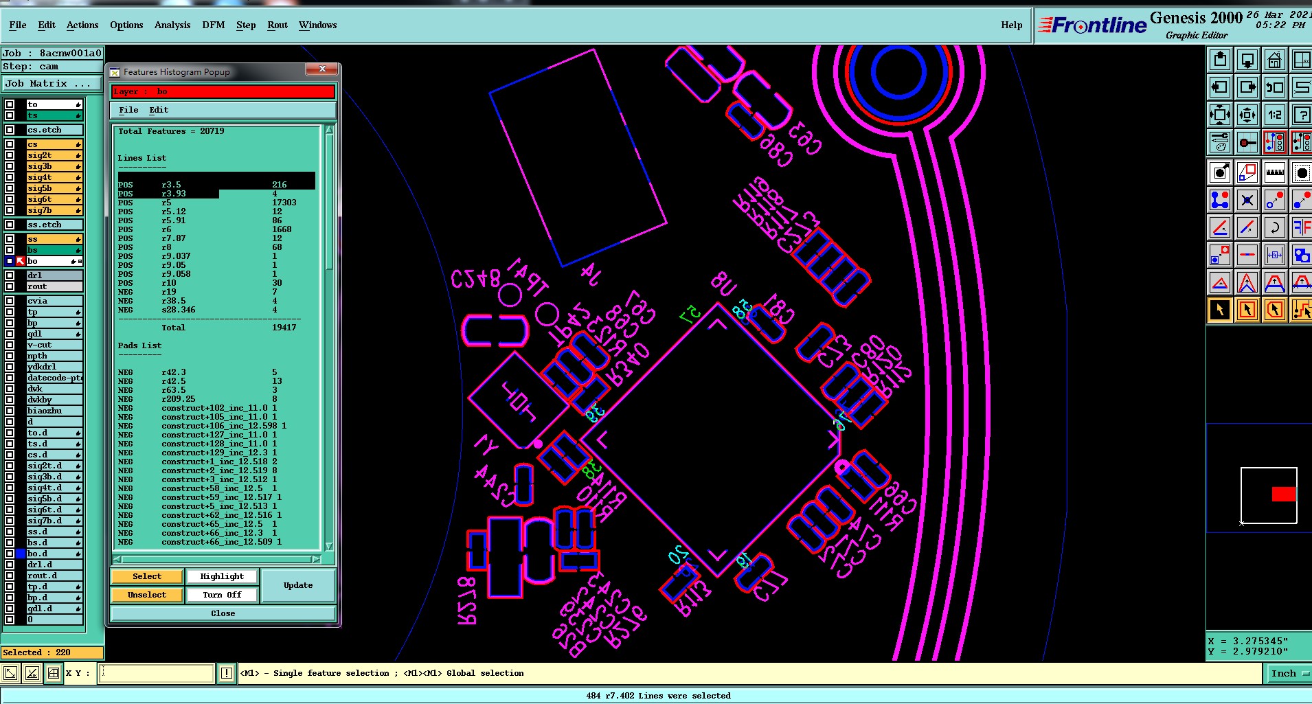Click the mirror F icon
The width and height of the screenshot is (1312, 704).
tap(1302, 227)
